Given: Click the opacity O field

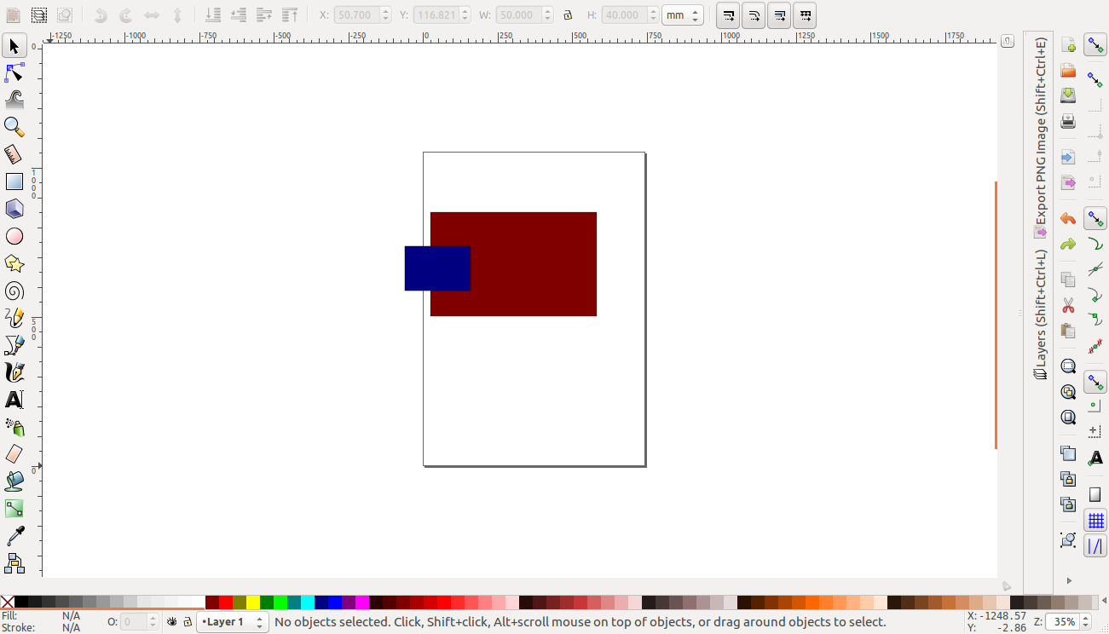Looking at the screenshot, I should click(134, 622).
